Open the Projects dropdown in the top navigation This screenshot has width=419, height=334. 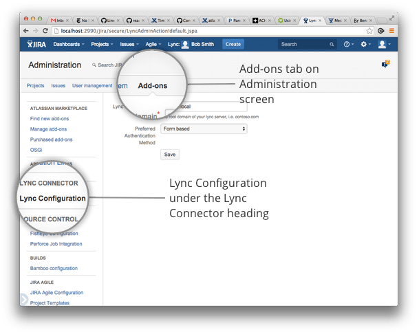point(102,44)
